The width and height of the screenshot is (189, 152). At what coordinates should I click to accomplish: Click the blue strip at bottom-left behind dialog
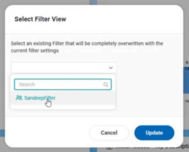coord(2,133)
